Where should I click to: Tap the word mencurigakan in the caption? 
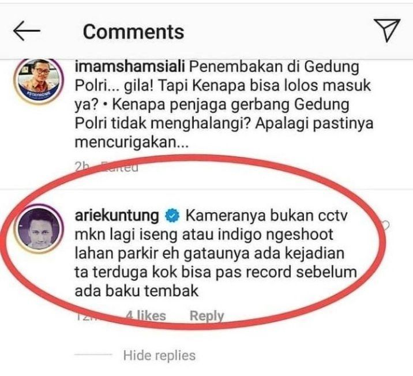[132, 142]
